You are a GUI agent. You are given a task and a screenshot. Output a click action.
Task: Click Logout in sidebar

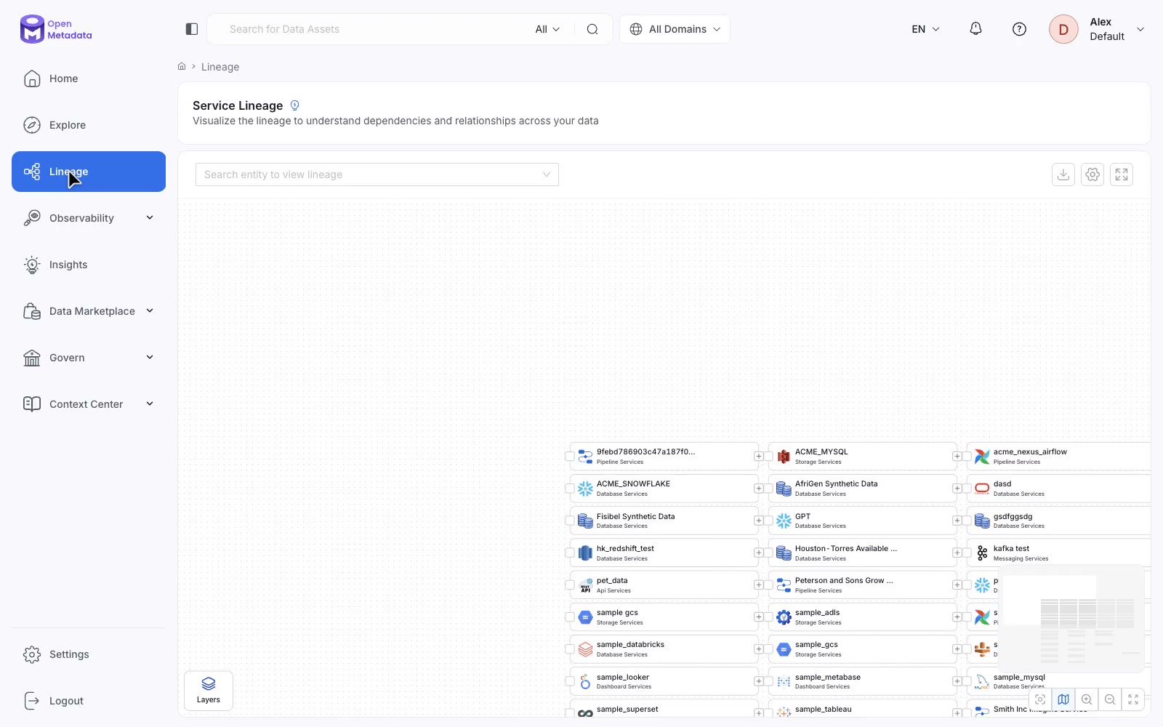pyautogui.click(x=89, y=701)
